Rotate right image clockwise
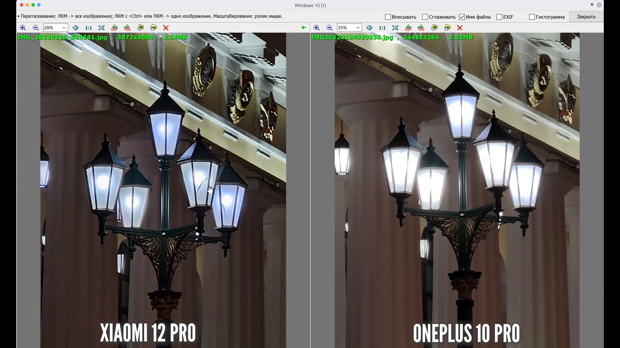Viewport: 620px width, 348px height. (421, 28)
